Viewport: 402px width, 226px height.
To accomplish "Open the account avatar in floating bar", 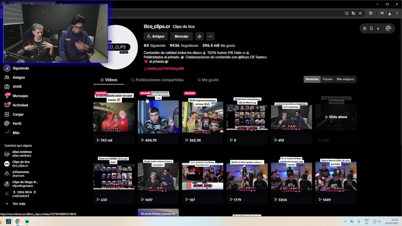I will pos(388,28).
